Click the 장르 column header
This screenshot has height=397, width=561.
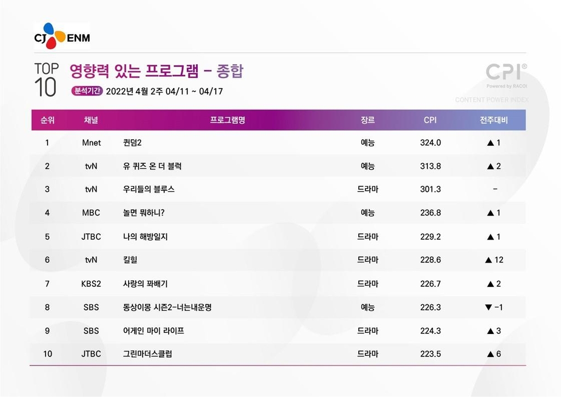pos(368,120)
